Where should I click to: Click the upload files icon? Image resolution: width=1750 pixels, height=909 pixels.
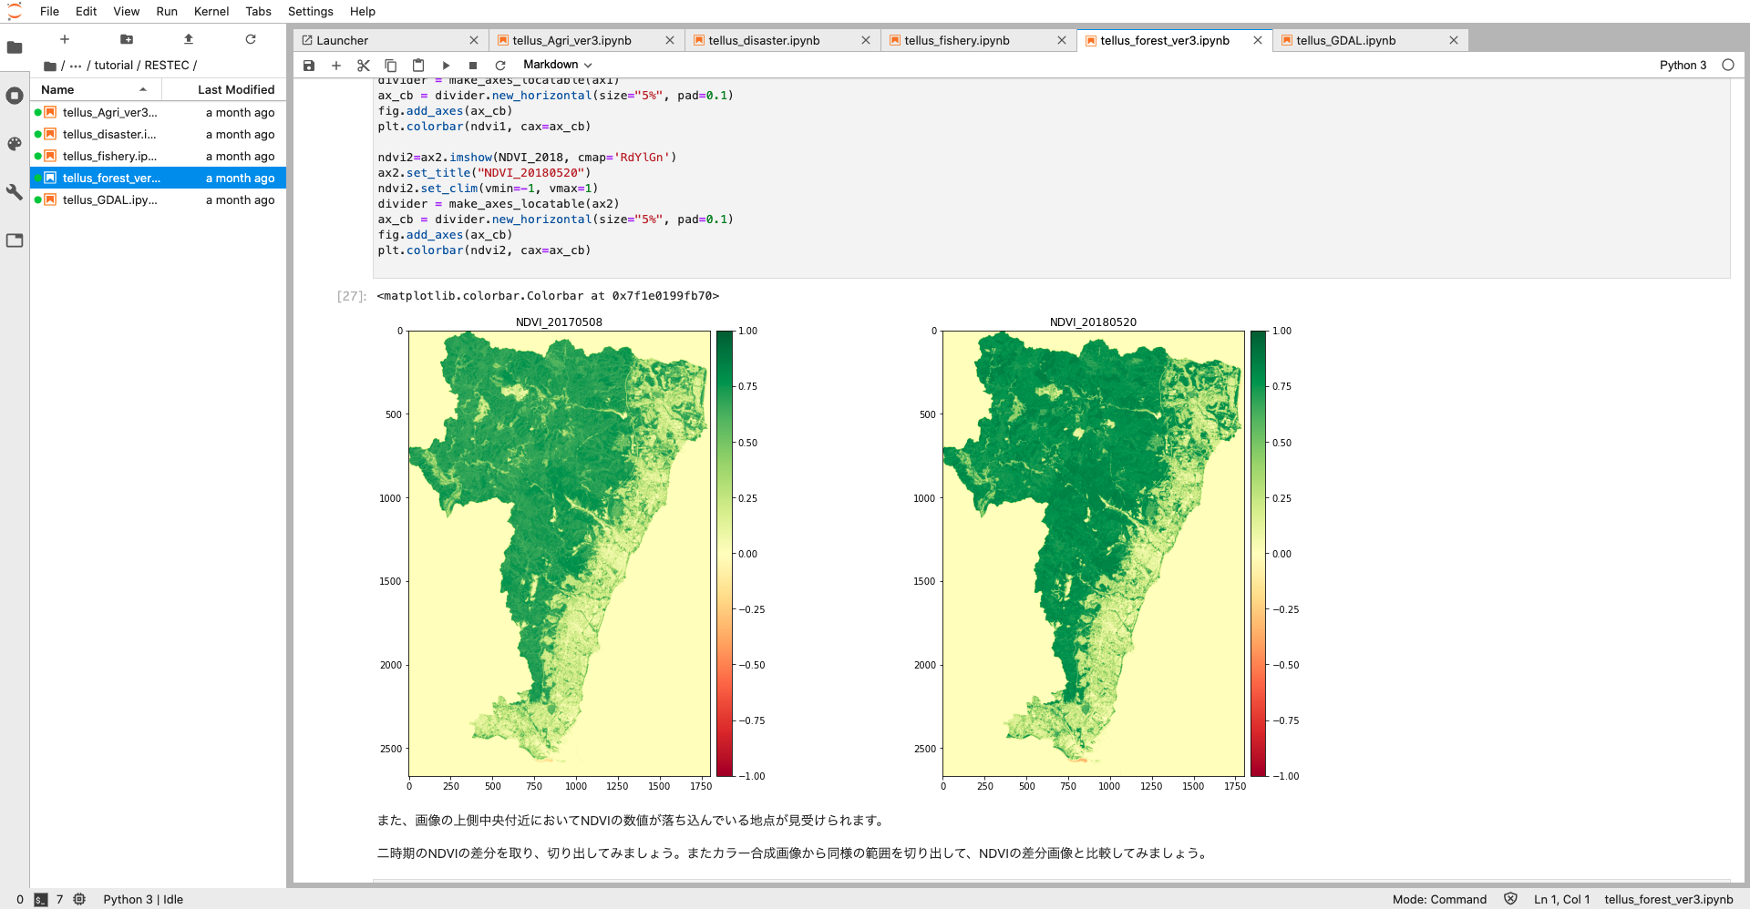pos(189,39)
